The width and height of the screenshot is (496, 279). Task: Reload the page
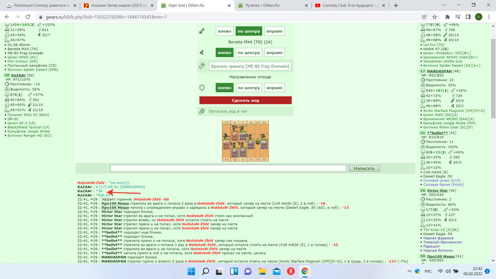click(28, 17)
